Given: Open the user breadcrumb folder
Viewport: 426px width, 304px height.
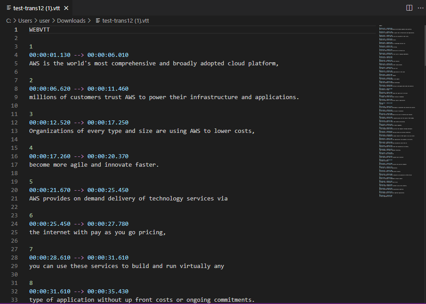Looking at the screenshot, I should [44, 20].
